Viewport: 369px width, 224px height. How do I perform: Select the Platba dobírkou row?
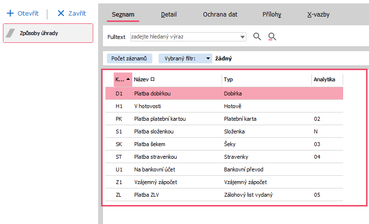224,93
